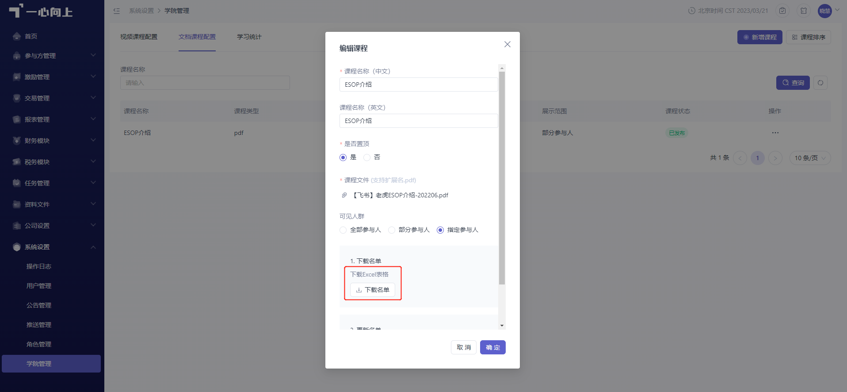Click the 参与方管理 sidebar icon
The width and height of the screenshot is (847, 392).
[x=17, y=56]
